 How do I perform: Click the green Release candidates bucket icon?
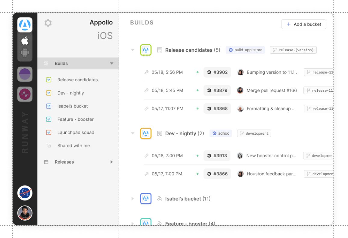tap(146, 50)
